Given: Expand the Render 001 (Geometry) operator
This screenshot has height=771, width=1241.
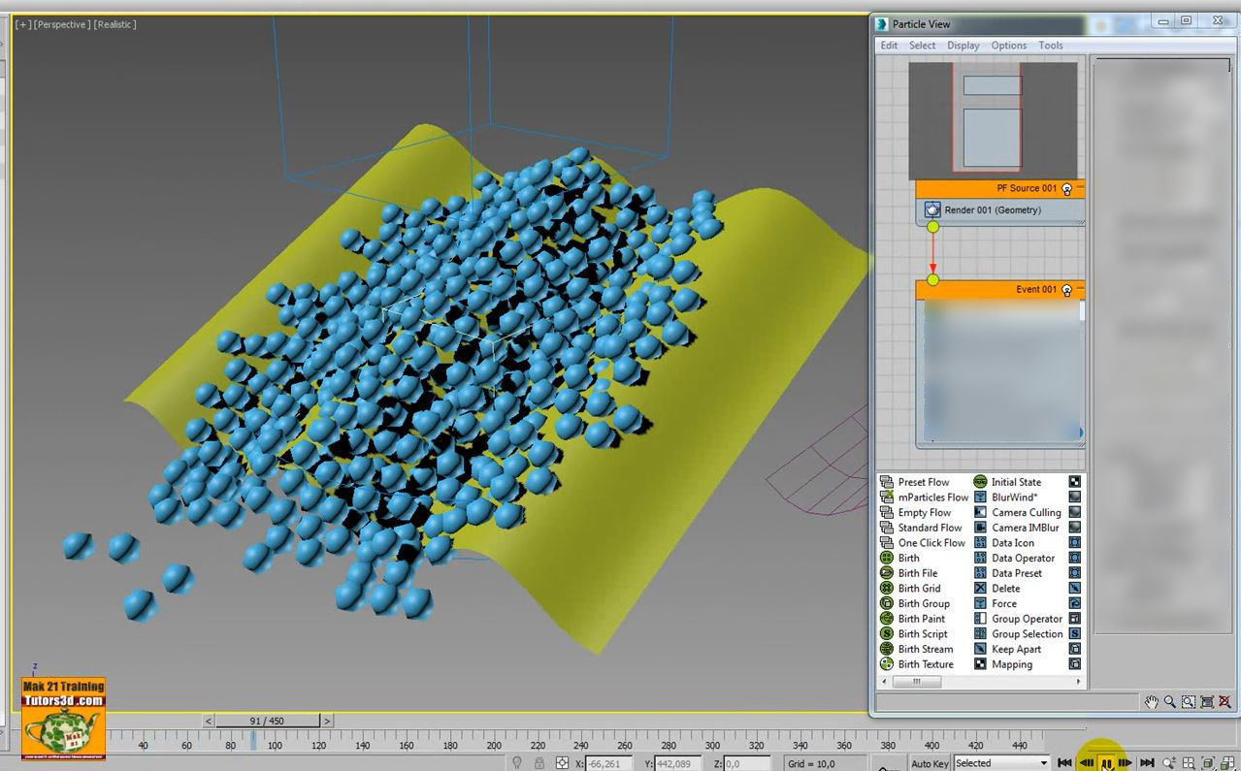Looking at the screenshot, I should click(993, 209).
